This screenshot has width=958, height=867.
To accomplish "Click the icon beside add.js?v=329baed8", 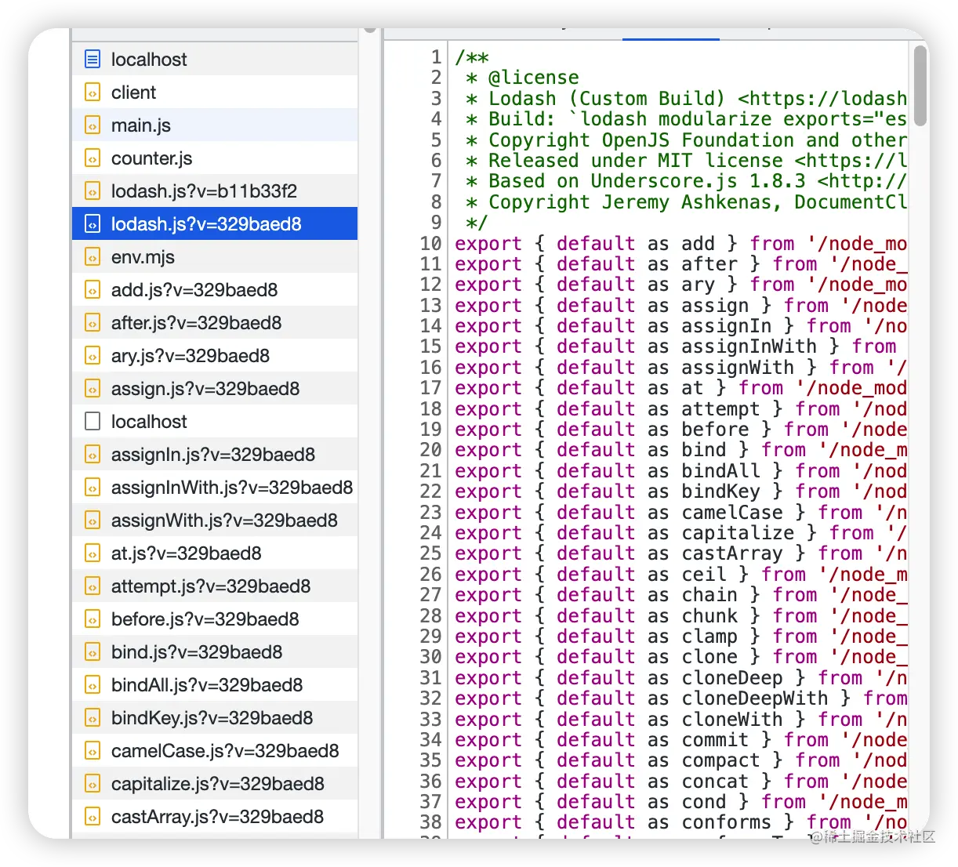I will 93,290.
